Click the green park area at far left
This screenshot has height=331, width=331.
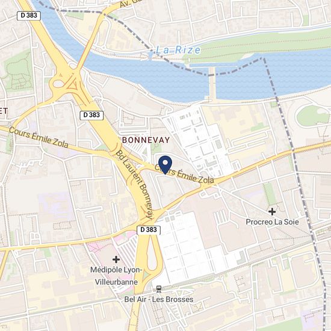pos(17,72)
